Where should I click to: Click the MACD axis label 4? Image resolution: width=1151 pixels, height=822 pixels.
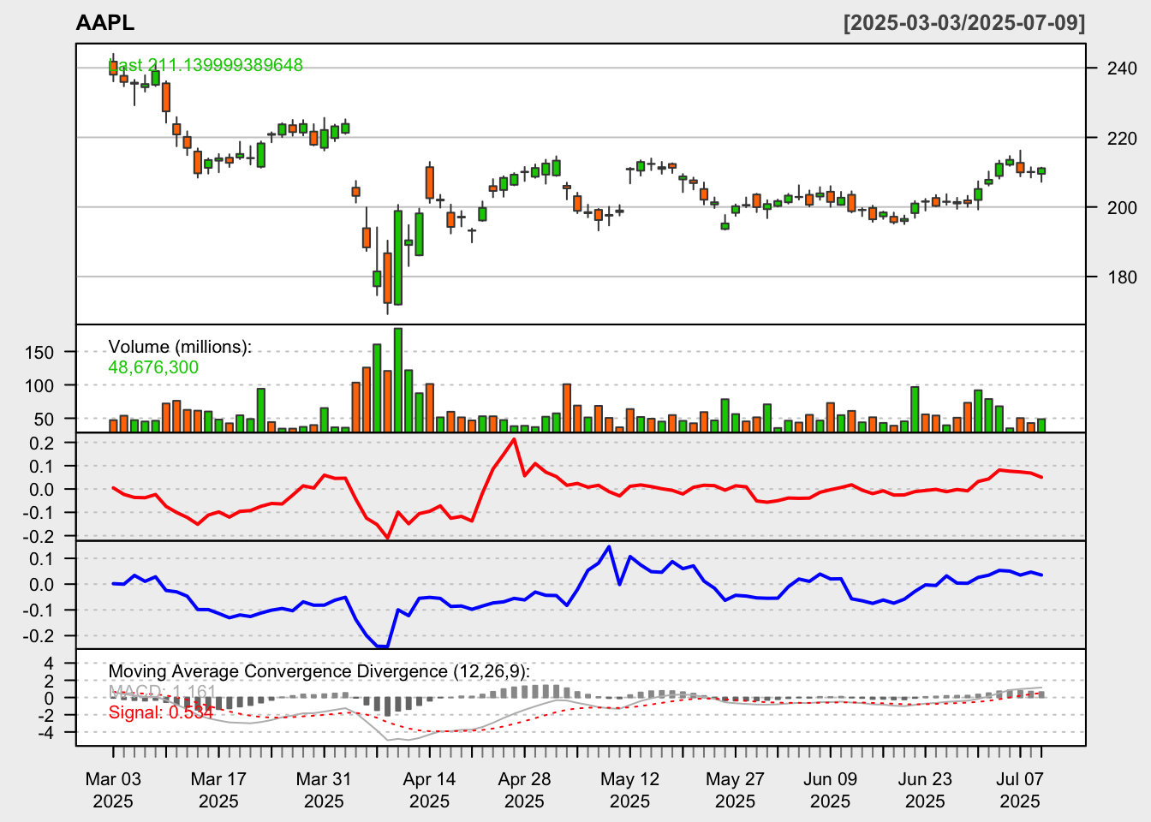point(48,664)
